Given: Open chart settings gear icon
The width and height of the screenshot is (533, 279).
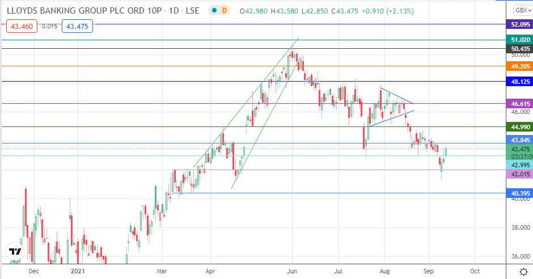Looking at the screenshot, I should [523, 272].
